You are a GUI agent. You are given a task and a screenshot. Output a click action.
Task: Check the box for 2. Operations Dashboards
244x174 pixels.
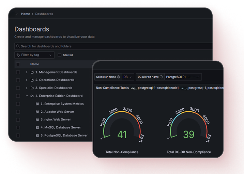point(18,80)
